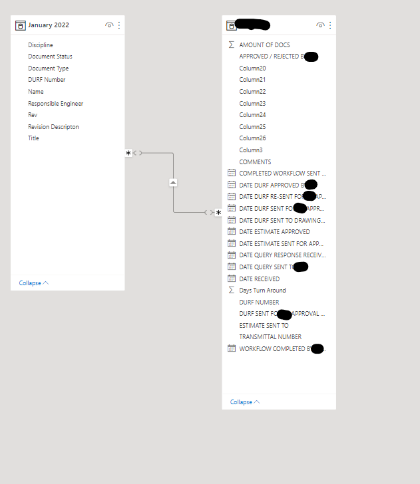Click the January 2022 table icon

21,25
